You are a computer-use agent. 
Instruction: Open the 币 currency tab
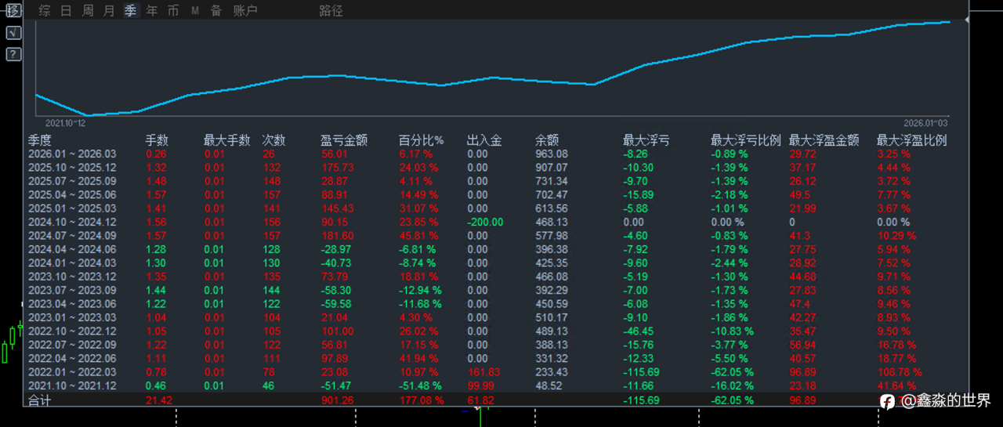[173, 11]
